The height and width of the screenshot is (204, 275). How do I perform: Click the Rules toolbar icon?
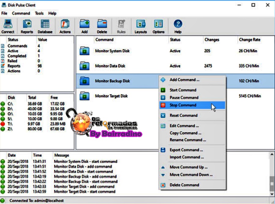tap(121, 27)
